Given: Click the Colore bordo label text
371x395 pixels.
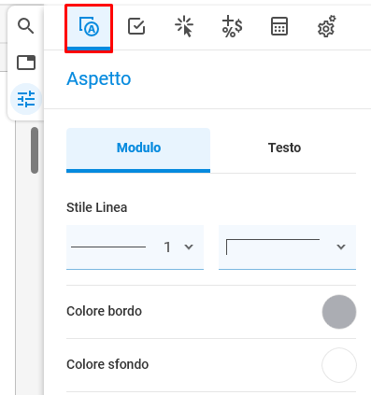Looking at the screenshot, I should (x=104, y=311).
